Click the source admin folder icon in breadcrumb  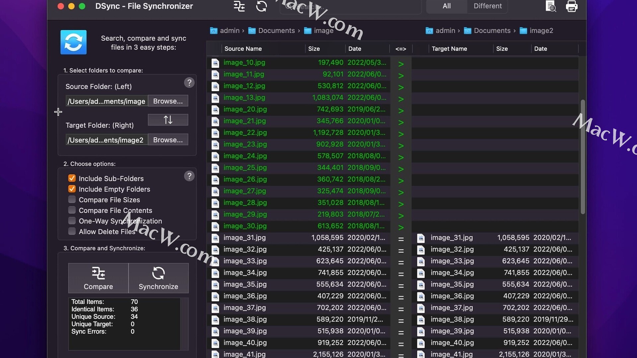[x=214, y=31]
